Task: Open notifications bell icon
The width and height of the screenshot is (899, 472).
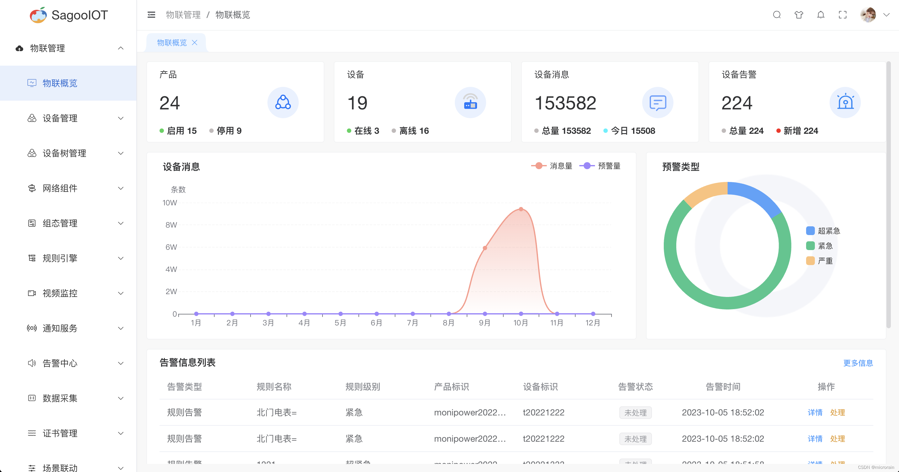Action: tap(820, 15)
